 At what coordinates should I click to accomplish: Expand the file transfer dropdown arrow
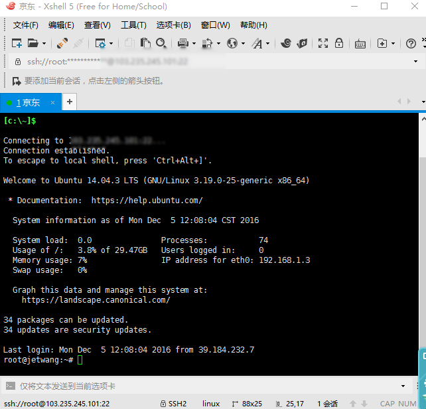point(218,44)
